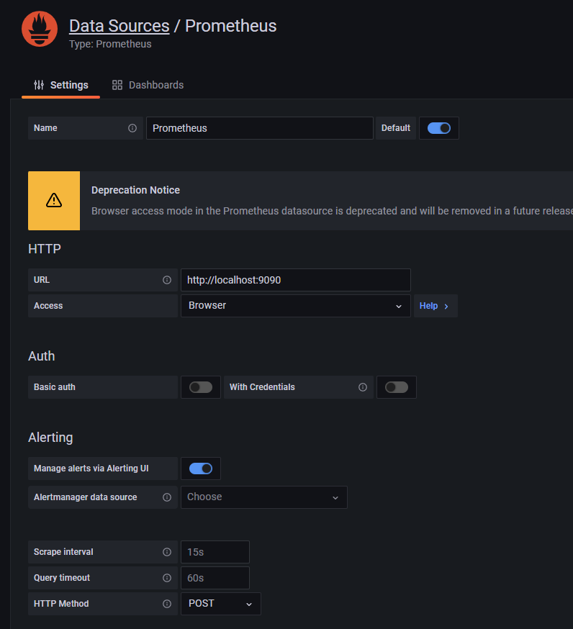
Task: Click the Auth section heading
Action: point(41,356)
